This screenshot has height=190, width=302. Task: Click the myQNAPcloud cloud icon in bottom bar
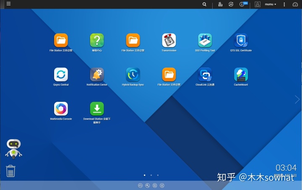140,185
